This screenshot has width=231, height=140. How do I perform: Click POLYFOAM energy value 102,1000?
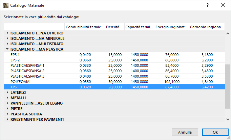coord(172,82)
